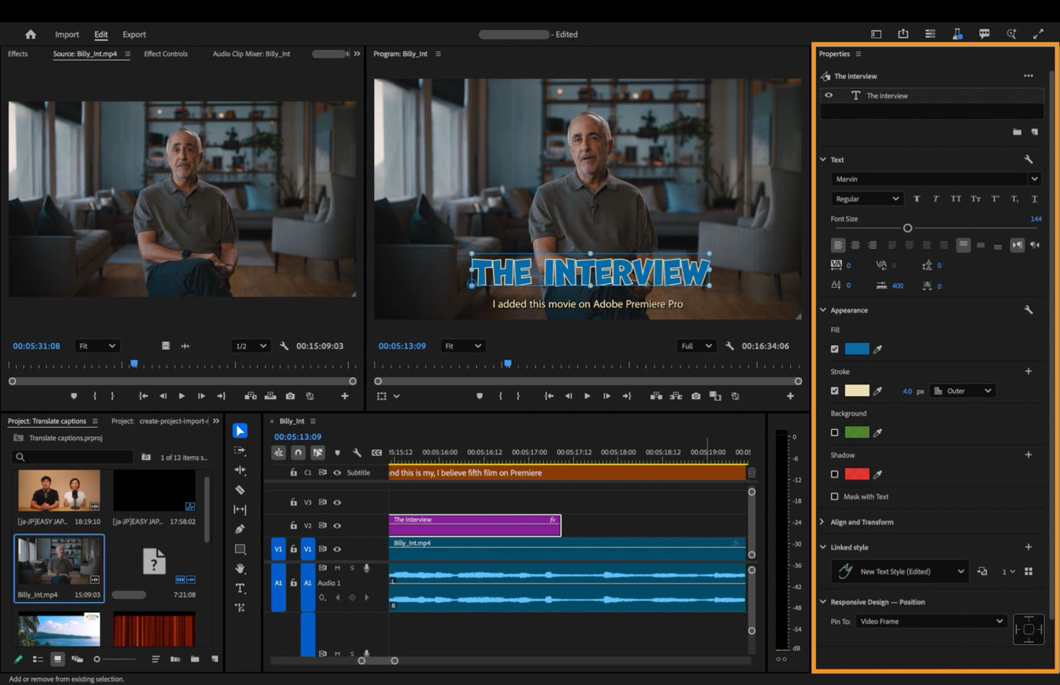
Task: Enable the Shadow checkbox in Appearance
Action: tap(834, 474)
